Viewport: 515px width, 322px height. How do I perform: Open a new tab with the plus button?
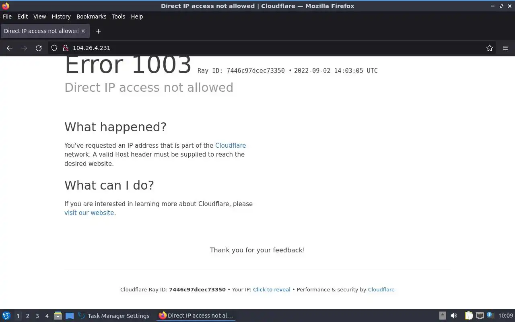(98, 31)
